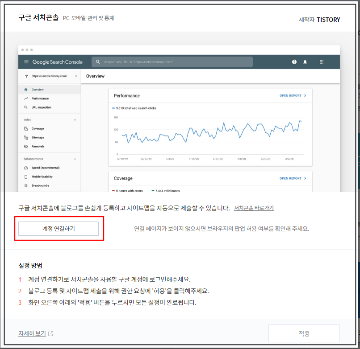Click the 3/3/20 date label on chart
The image size is (360, 349).
click(x=289, y=159)
